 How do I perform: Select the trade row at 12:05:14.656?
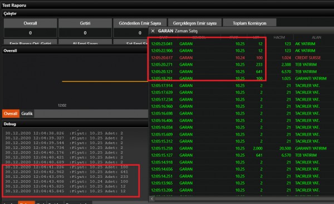242,169
